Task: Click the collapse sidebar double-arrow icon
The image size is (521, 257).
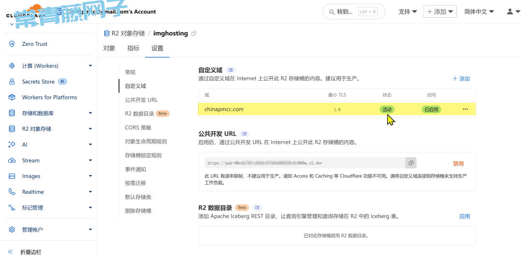Action: click(x=10, y=252)
